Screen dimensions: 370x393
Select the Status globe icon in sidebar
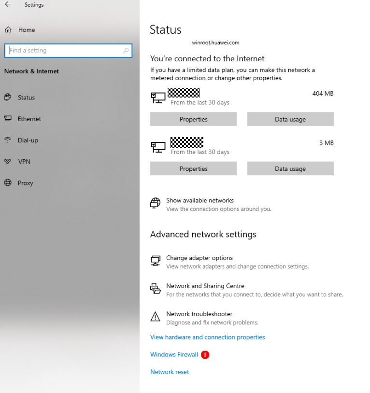8,98
